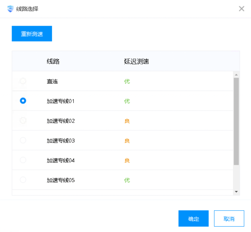
Task: Click the 良 rating for 加速专线04
Action: pyautogui.click(x=127, y=160)
